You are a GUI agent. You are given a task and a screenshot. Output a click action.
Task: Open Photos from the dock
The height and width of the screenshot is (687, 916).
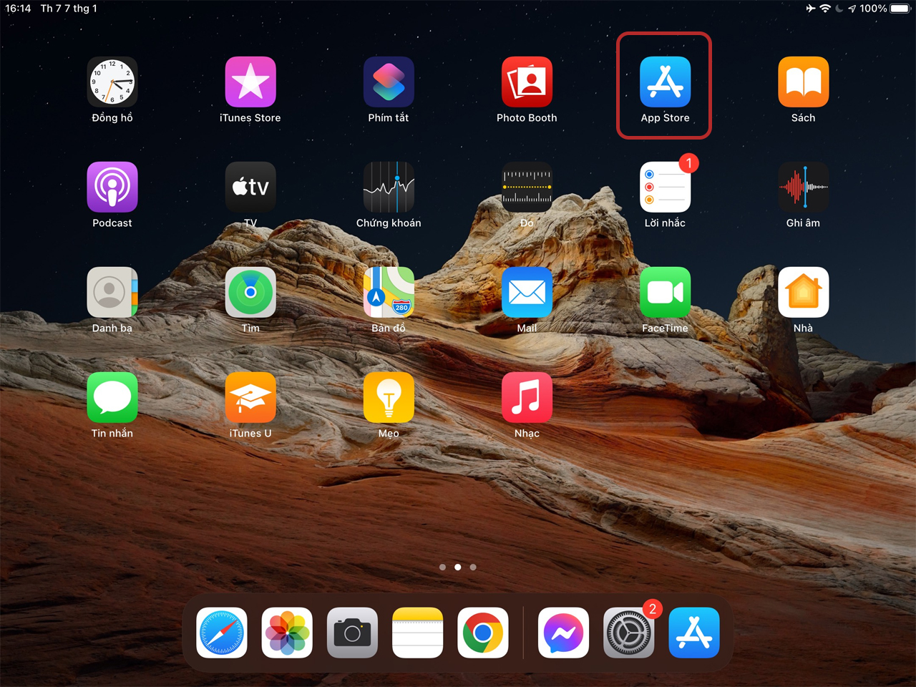tap(287, 633)
